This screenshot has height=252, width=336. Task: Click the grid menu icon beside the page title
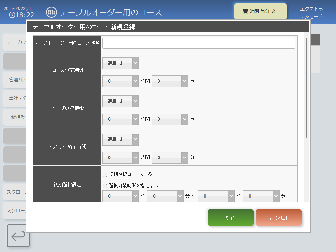pyautogui.click(x=51, y=12)
